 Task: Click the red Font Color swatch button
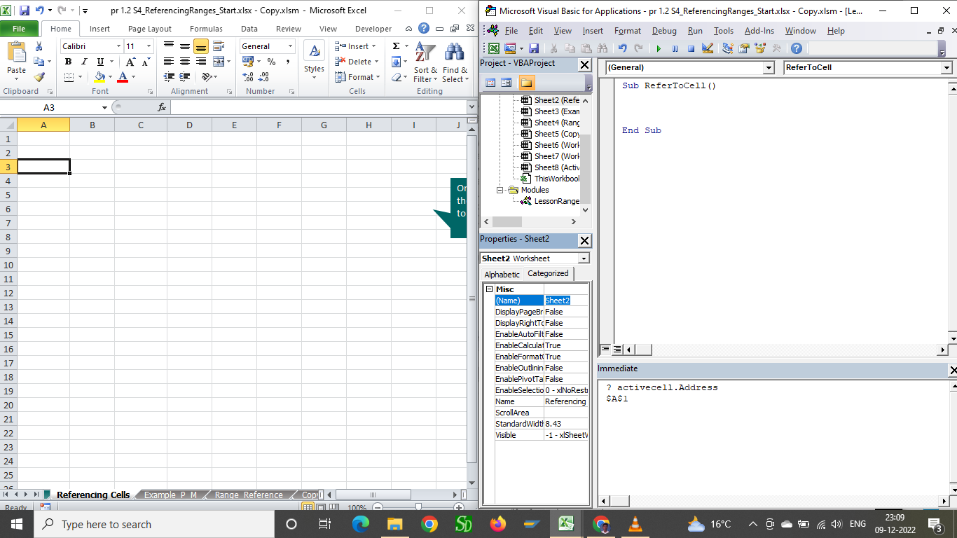click(x=123, y=77)
